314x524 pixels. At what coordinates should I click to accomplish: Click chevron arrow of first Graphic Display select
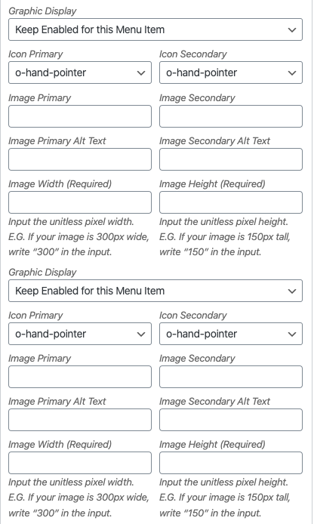[292, 29]
